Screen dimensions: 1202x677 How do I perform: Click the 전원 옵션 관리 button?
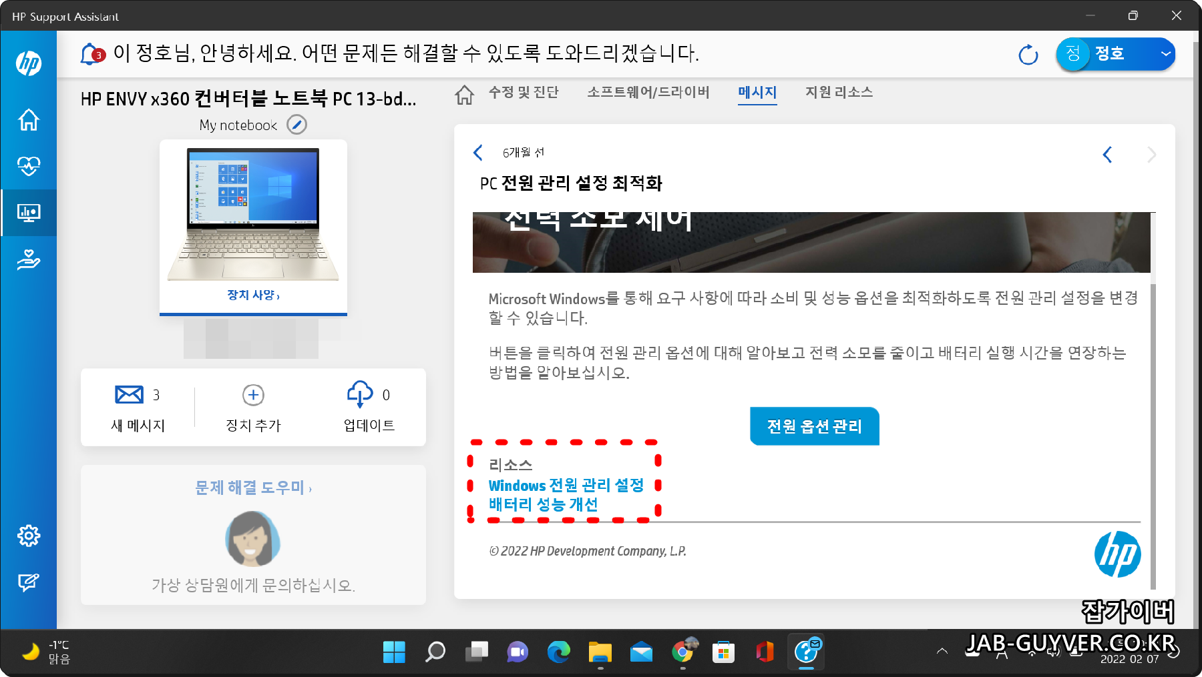pos(815,426)
